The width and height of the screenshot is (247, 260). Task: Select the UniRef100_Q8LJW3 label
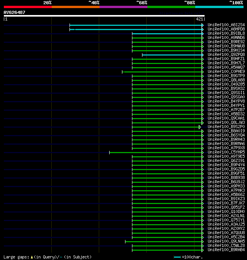(x=226, y=123)
